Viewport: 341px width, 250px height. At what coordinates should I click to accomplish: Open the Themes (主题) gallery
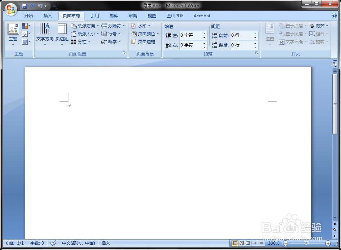13,35
